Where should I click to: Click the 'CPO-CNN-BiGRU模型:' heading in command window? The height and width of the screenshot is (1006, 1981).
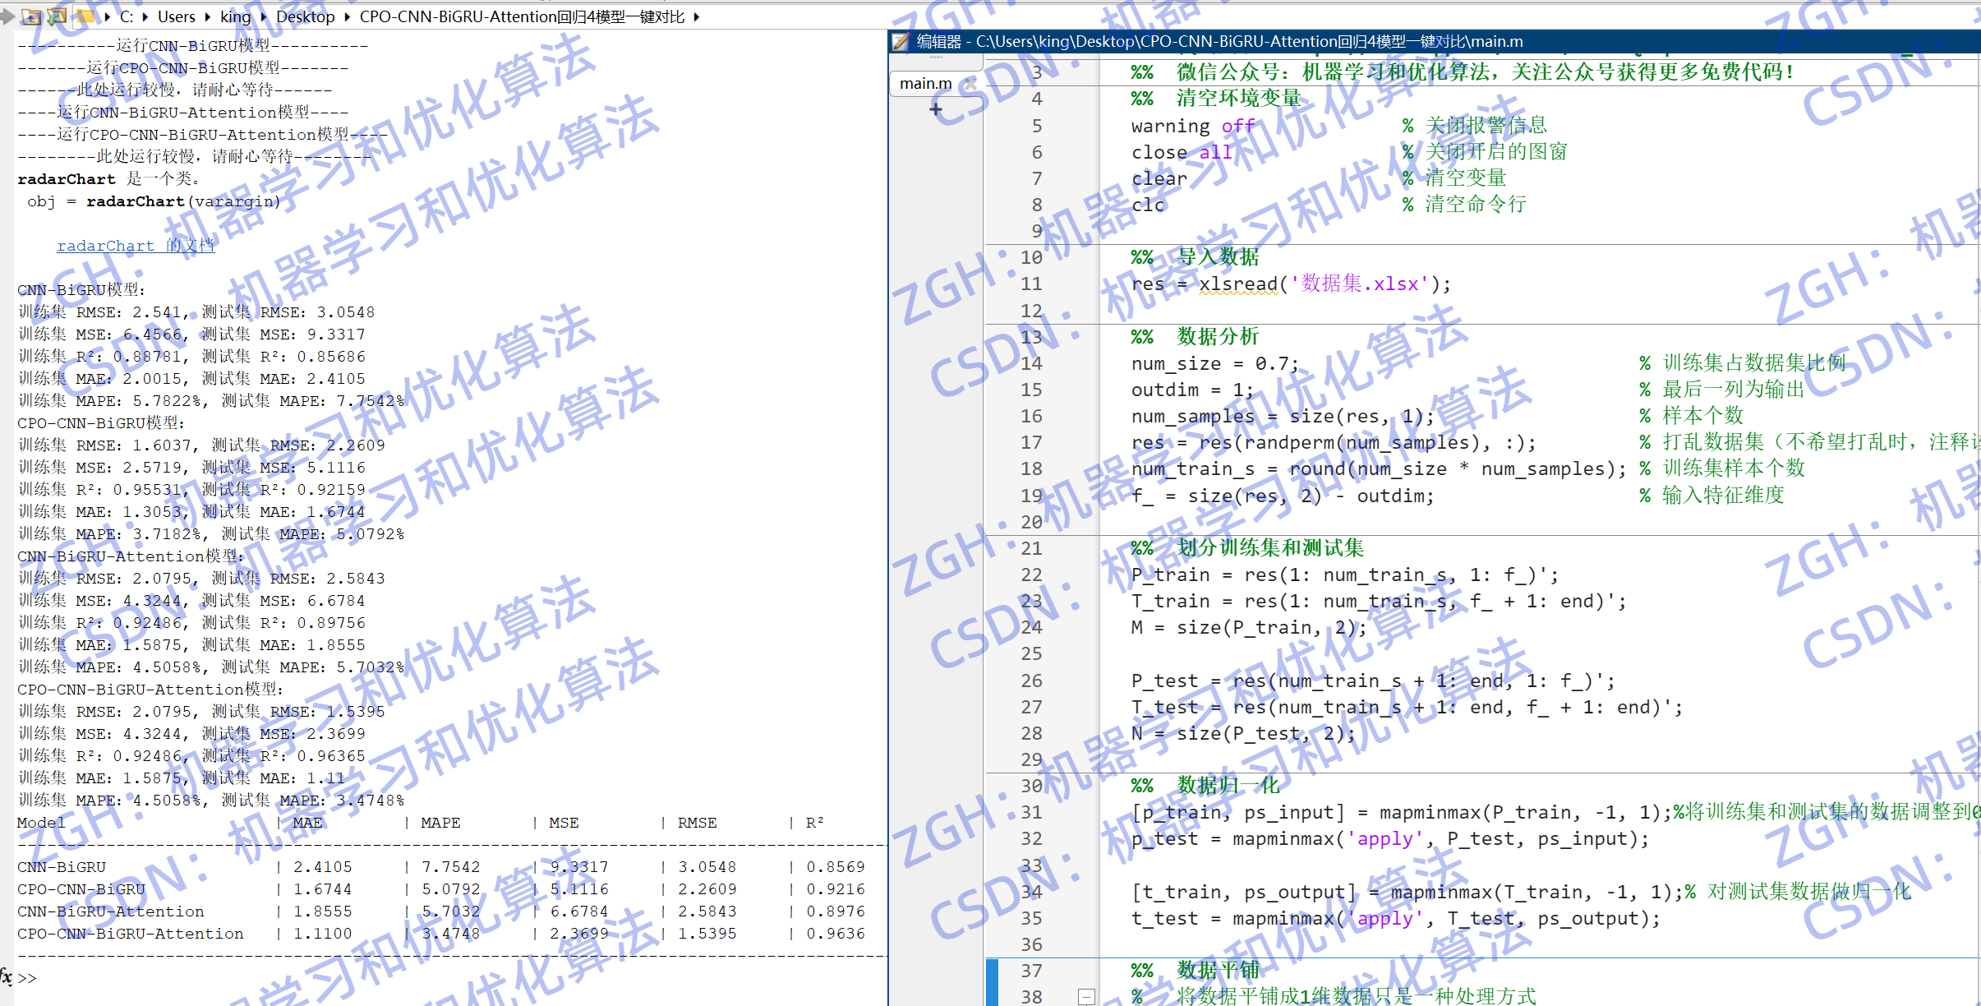point(101,423)
